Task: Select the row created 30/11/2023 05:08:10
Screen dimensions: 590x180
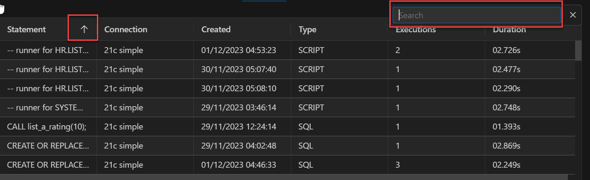Action: tap(238, 89)
